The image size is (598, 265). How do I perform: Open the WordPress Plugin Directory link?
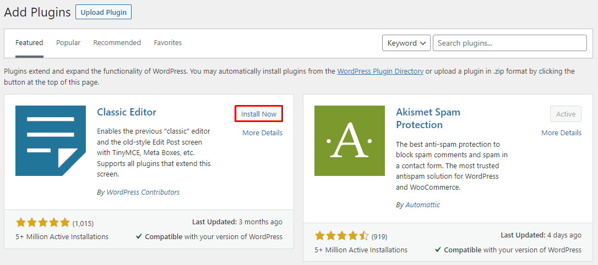(380, 71)
